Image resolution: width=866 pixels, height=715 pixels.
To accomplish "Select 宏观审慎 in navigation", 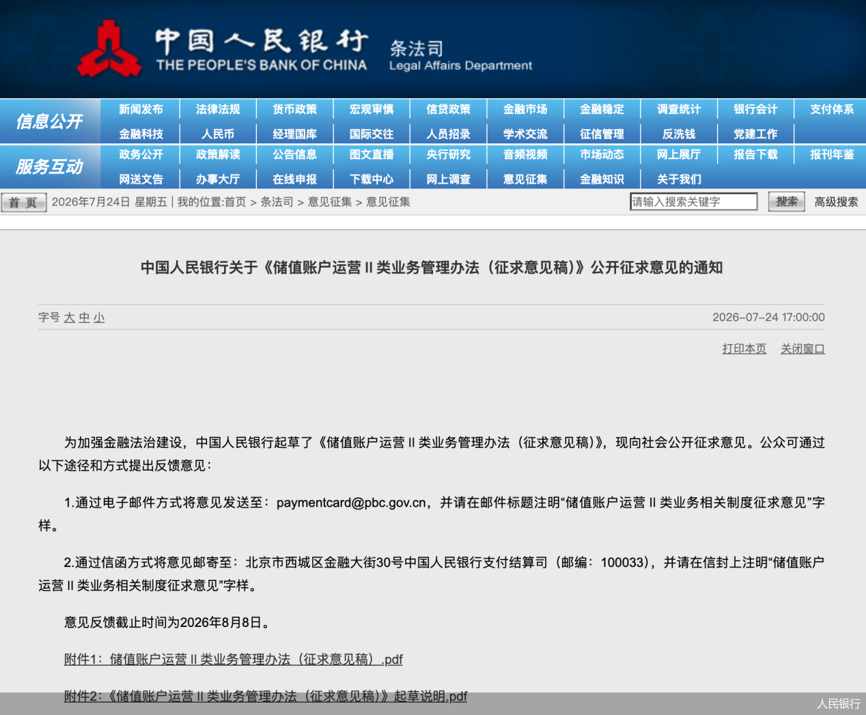I will 372,109.
